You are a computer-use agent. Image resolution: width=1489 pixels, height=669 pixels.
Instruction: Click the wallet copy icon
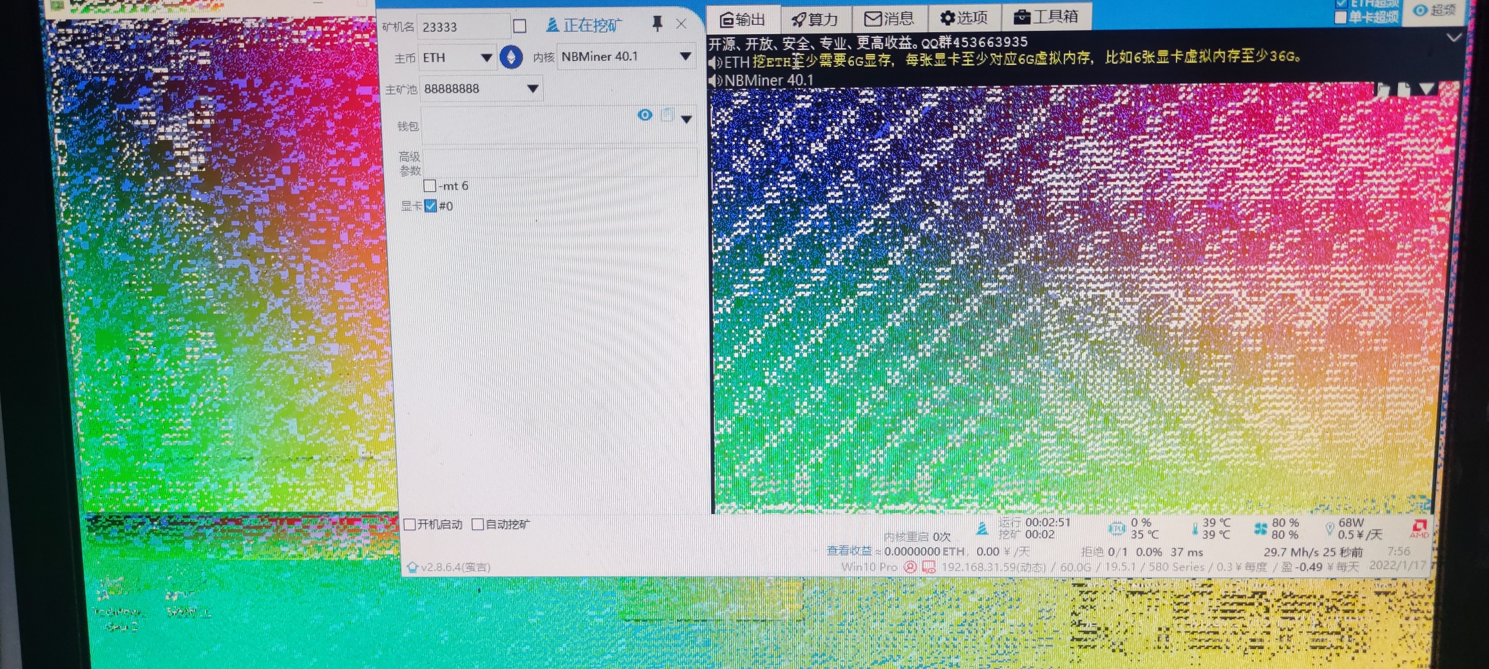[667, 115]
